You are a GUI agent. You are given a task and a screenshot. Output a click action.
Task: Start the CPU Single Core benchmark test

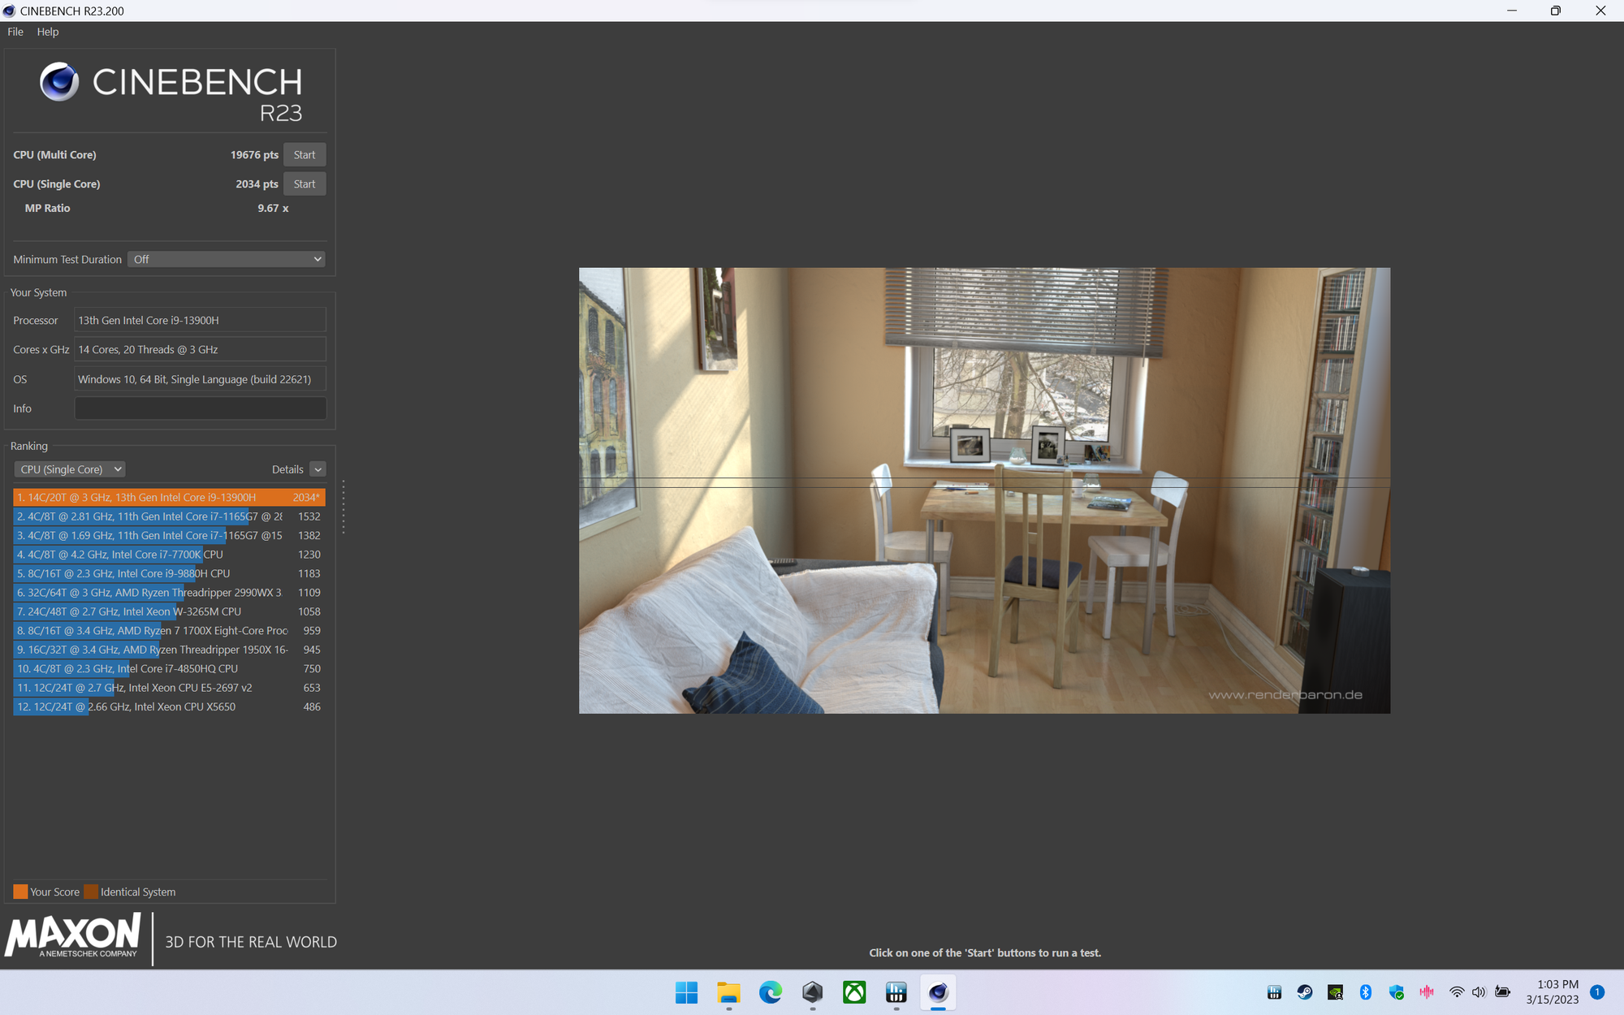click(303, 183)
